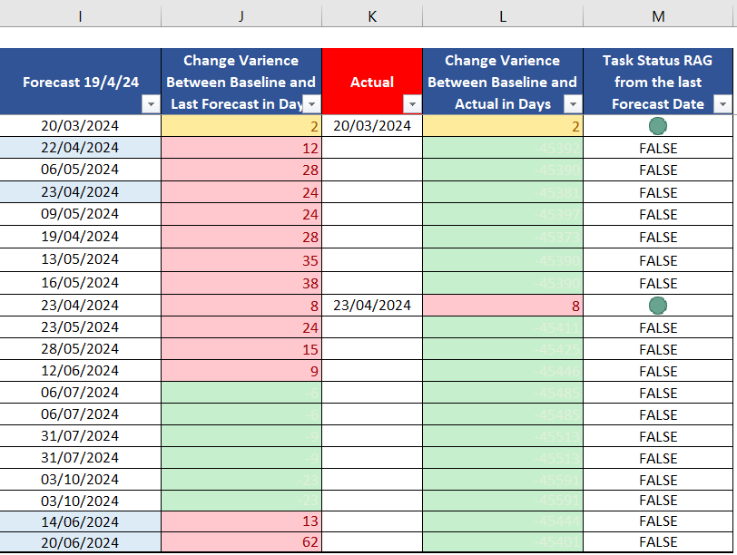
Task: Select variance cell showing 62
Action: tap(241, 542)
